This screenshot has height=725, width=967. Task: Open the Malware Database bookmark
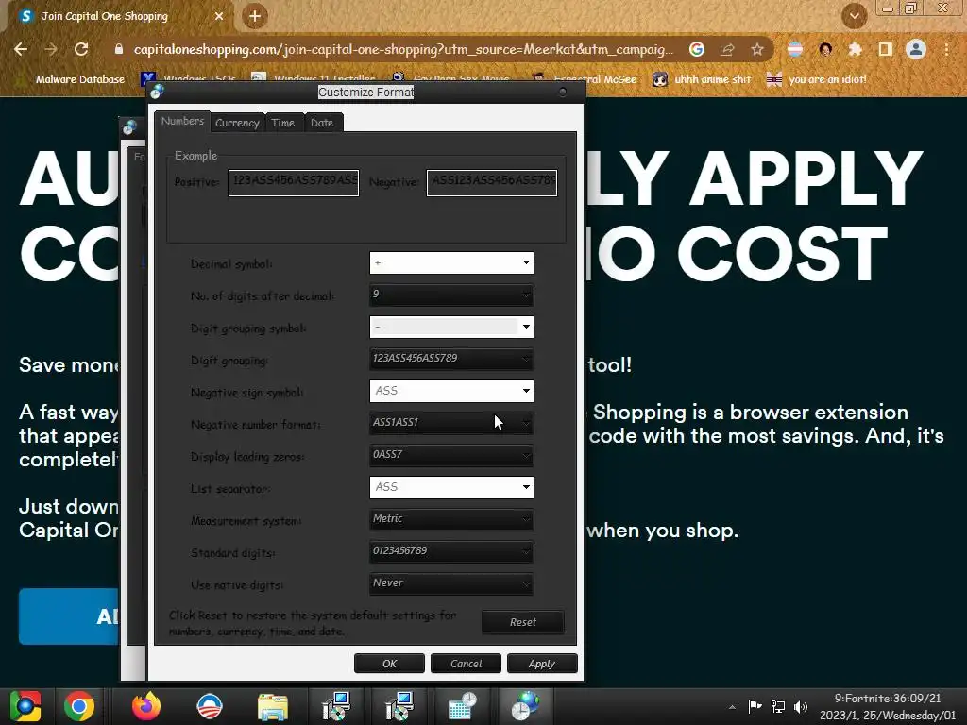pos(70,79)
